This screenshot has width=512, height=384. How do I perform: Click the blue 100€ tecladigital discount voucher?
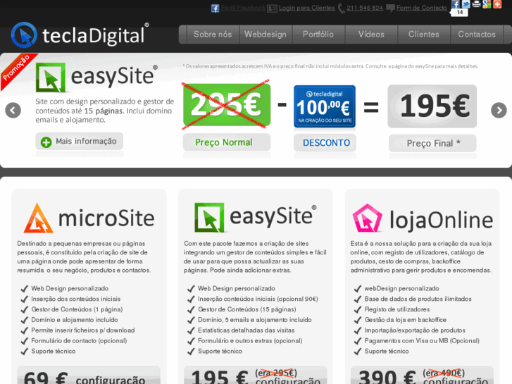[325, 106]
